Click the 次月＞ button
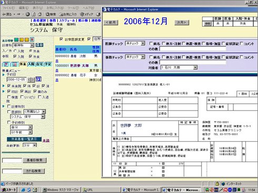Screen dimensions: 258x193 182,23
